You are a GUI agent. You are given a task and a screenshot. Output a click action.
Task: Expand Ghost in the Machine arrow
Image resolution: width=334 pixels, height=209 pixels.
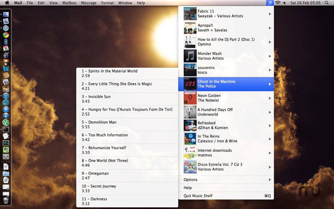(x=270, y=84)
